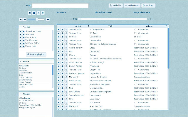Image resolution: width=188 pixels, height=117 pixels.
Task: Click the Delete playlist button
Action: point(36,54)
